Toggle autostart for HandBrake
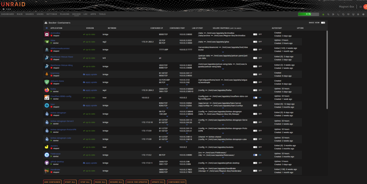The height and width of the screenshot is (184, 367). coord(255,171)
